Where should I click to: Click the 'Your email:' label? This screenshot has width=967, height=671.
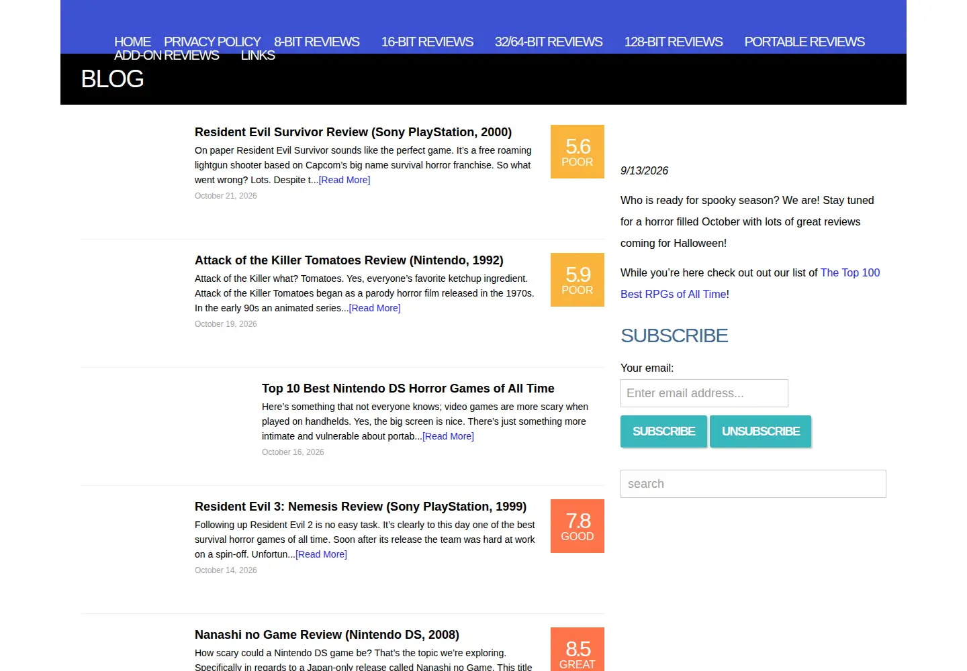click(647, 368)
